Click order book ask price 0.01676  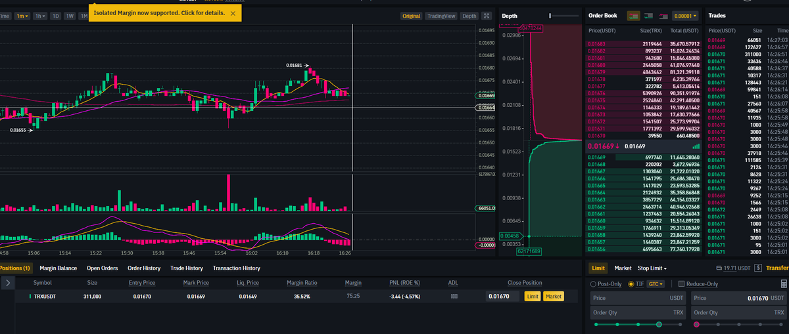[597, 93]
